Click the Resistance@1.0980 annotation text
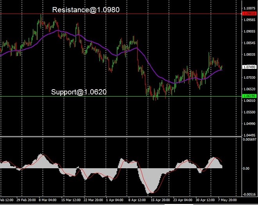 [86, 10]
